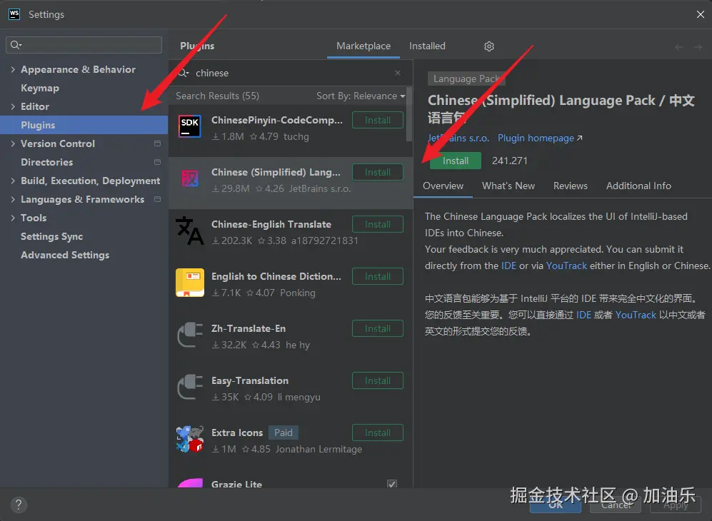Screen dimensions: 712x521
Task: Click the plugin list scrollbar thumb
Action: 409,114
